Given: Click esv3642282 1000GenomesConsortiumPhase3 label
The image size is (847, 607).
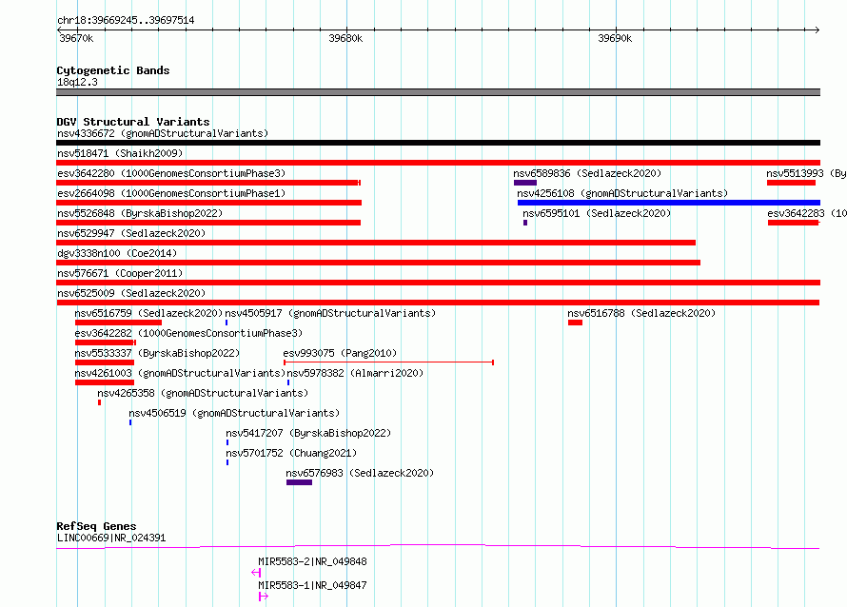Looking at the screenshot, I should [x=188, y=333].
